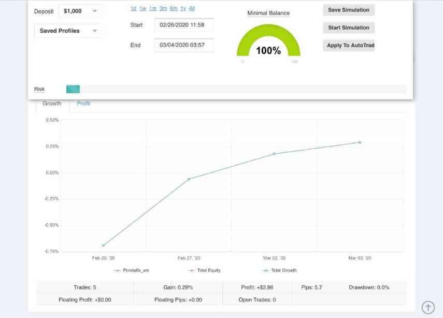Toggle Pondafx_xm legend series marker
This screenshot has height=318, width=443.
click(x=118, y=270)
